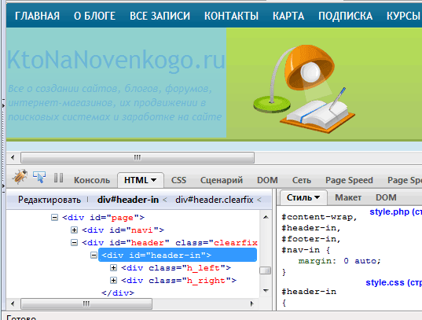Switch to the Консоль tab
The image size is (422, 320).
click(x=92, y=180)
